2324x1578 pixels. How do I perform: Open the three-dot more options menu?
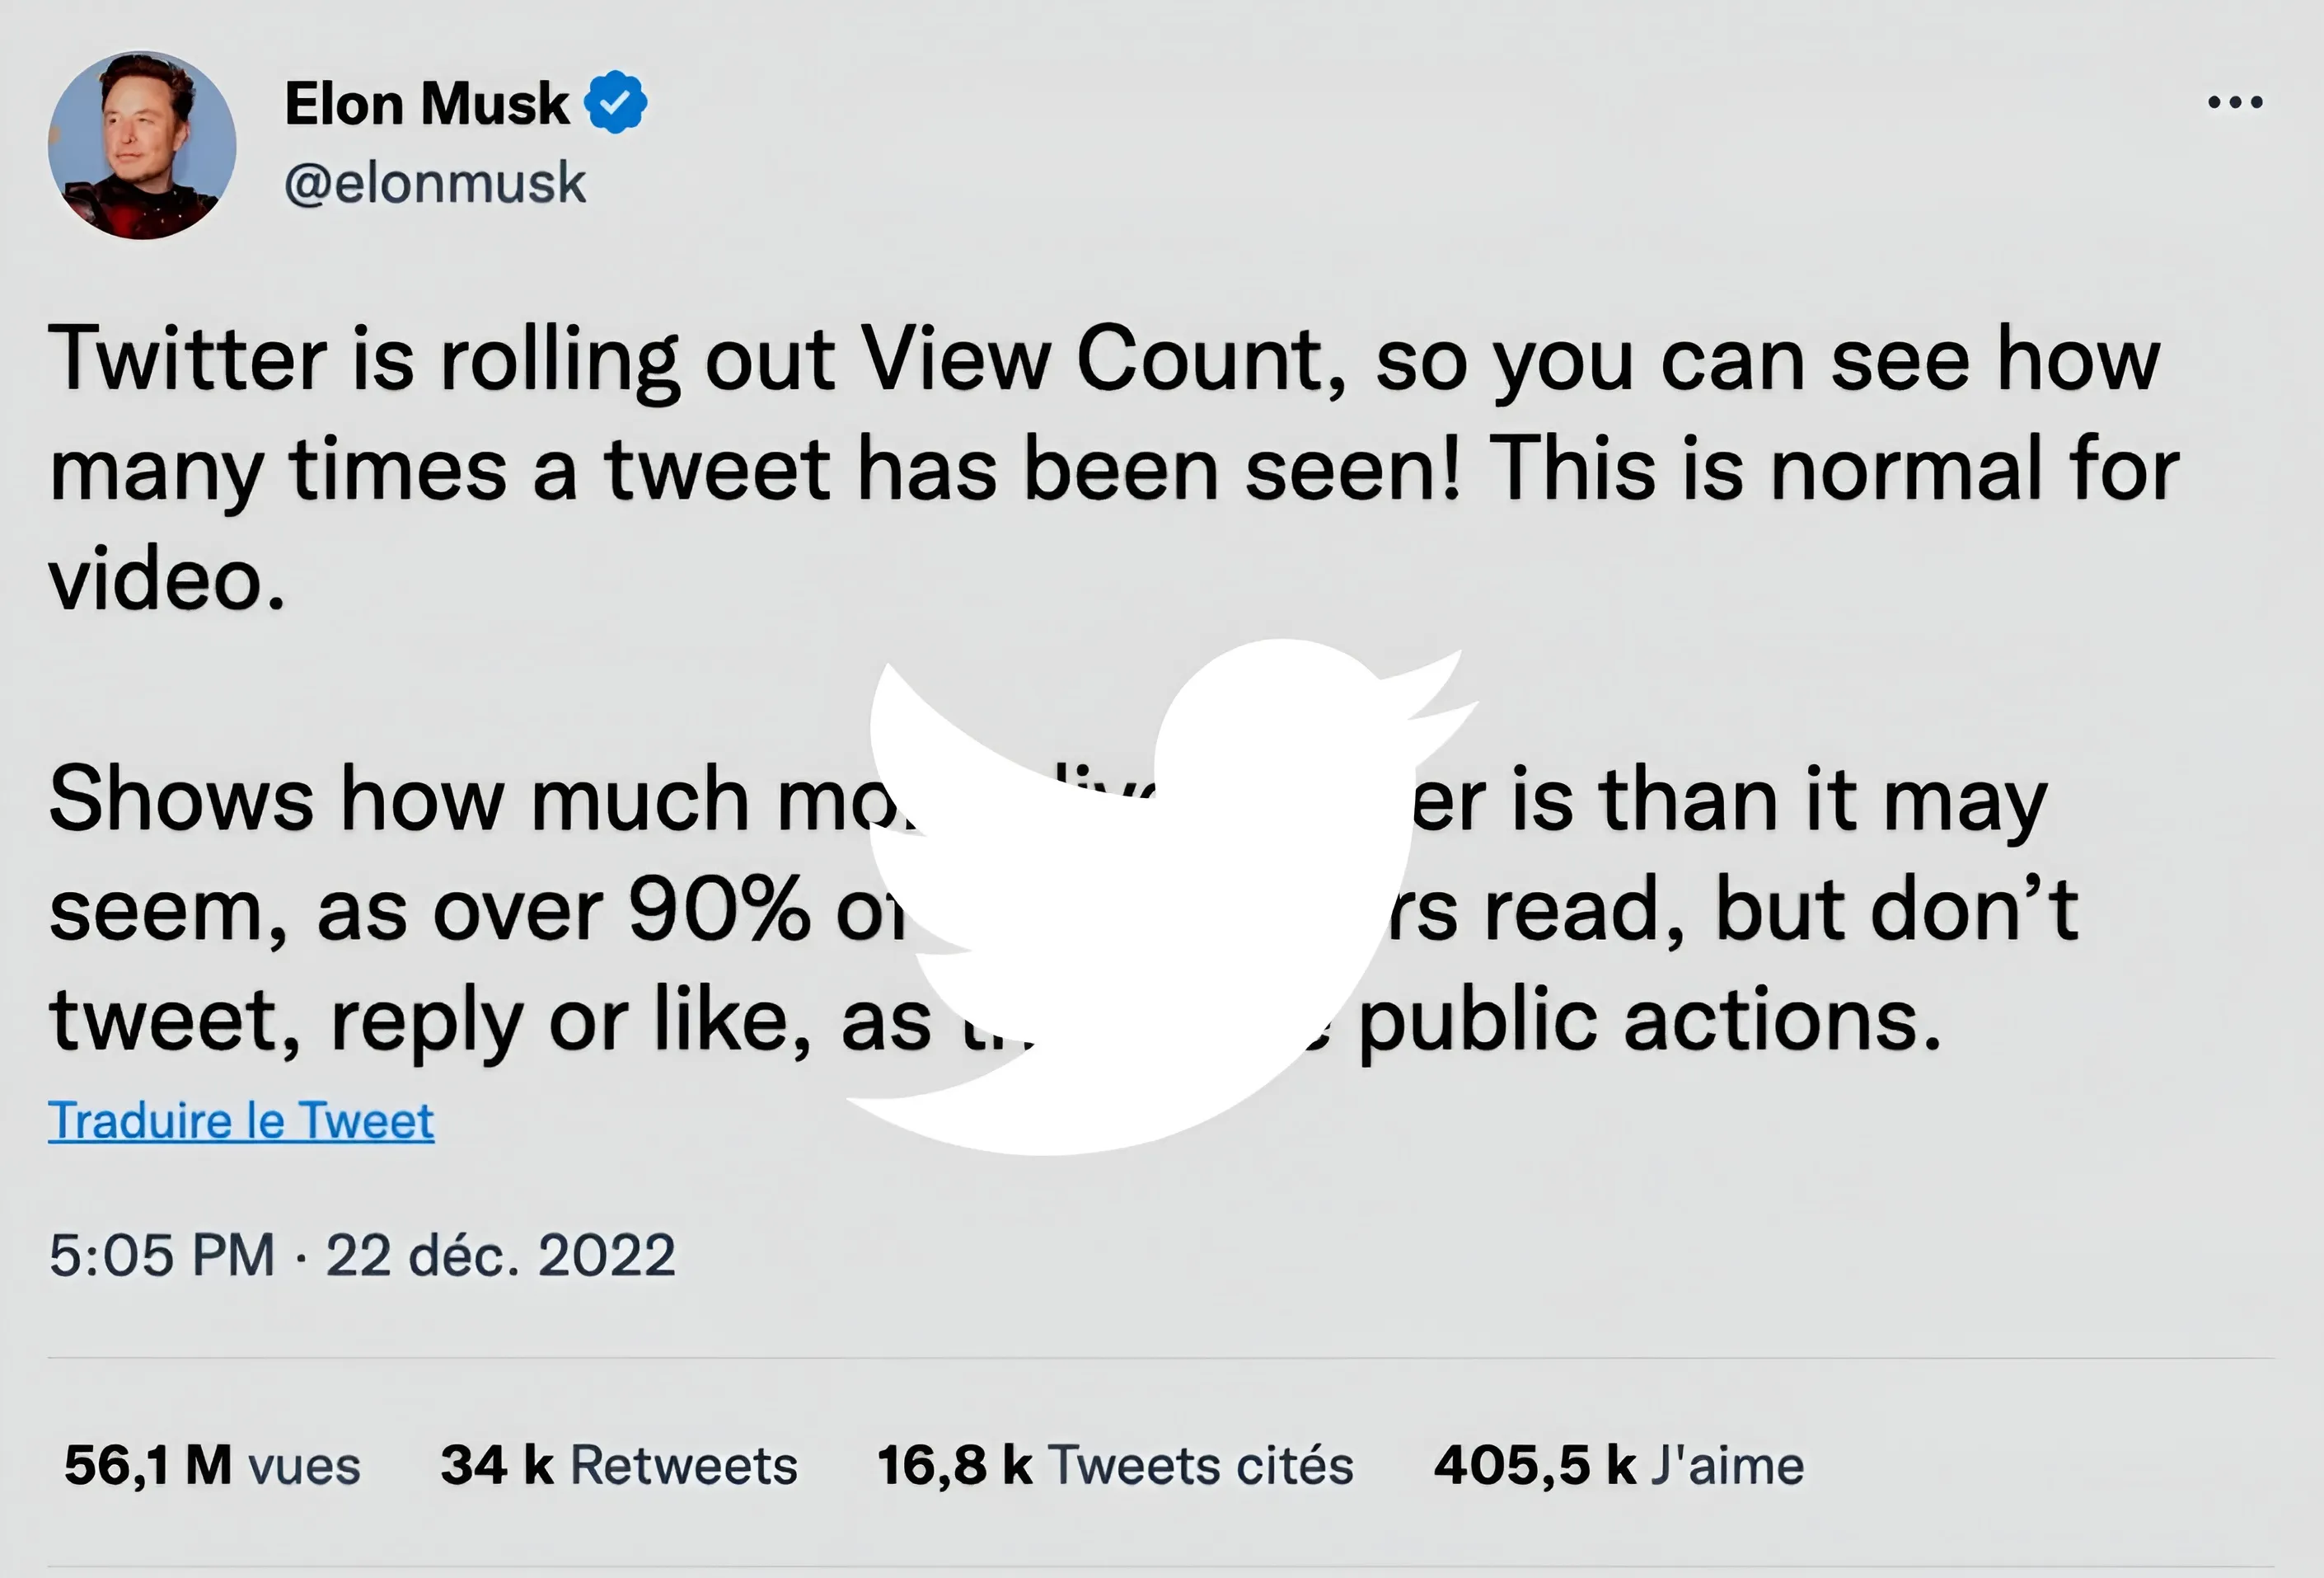pyautogui.click(x=2234, y=102)
